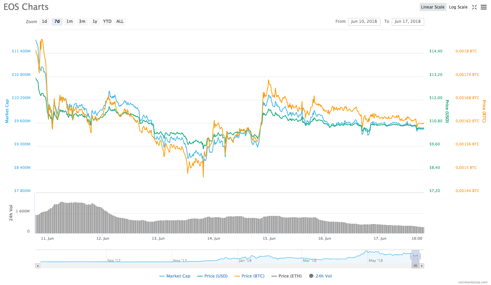Click the 16:00 time axis label

417,238
